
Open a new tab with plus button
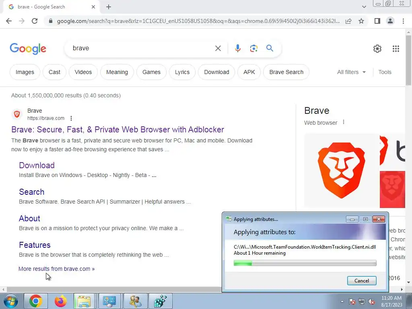pos(109,7)
